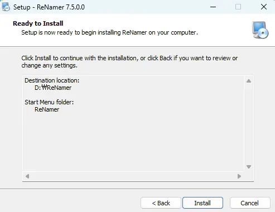
Task: Click the "Click Install to continue" instruction text
Action: coord(129,62)
